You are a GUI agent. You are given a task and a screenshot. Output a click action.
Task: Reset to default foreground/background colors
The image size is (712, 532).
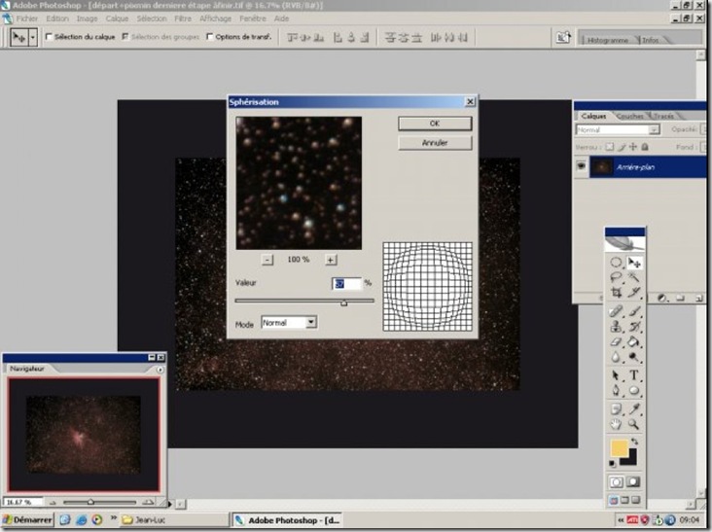pos(613,464)
